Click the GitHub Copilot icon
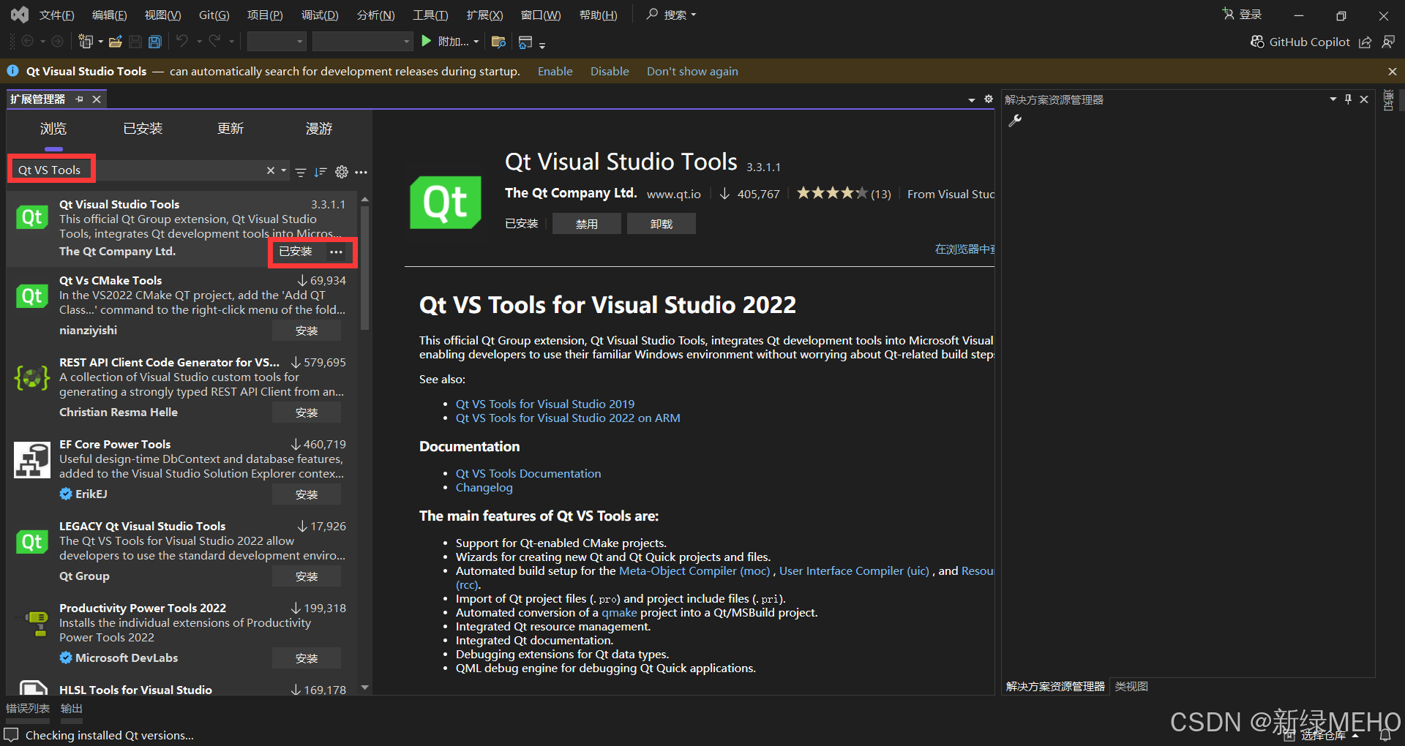Screen dimensions: 1405x746 [x=1257, y=42]
